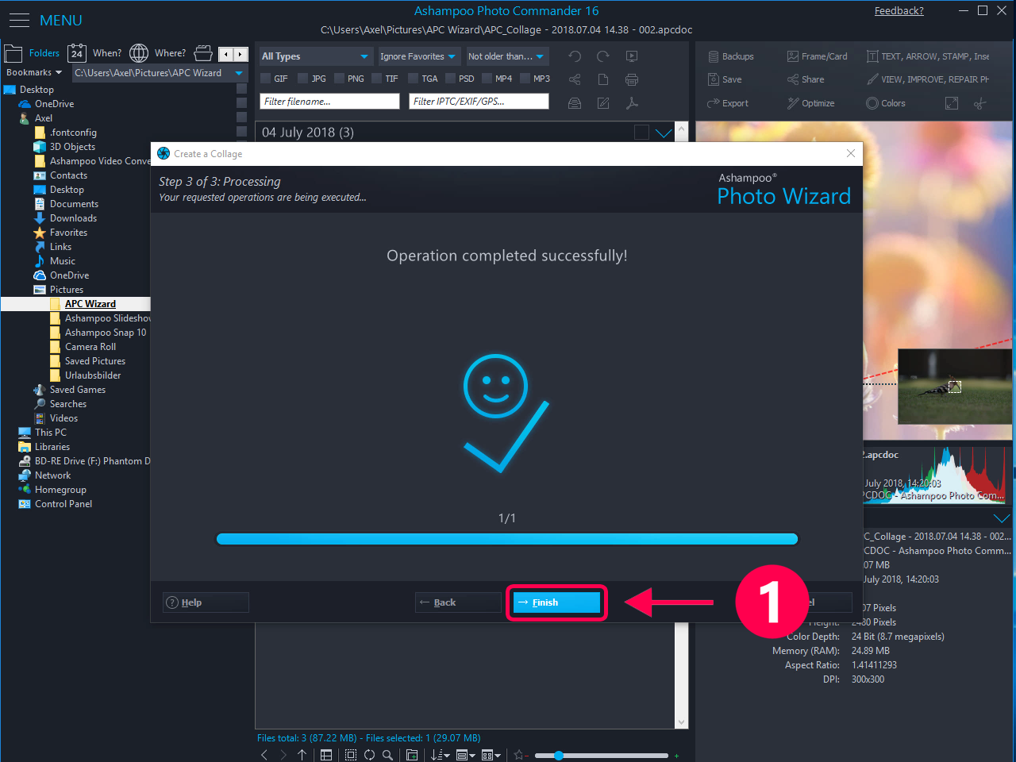Expand the folder path dropdown arrow
1016x762 pixels.
(x=239, y=73)
